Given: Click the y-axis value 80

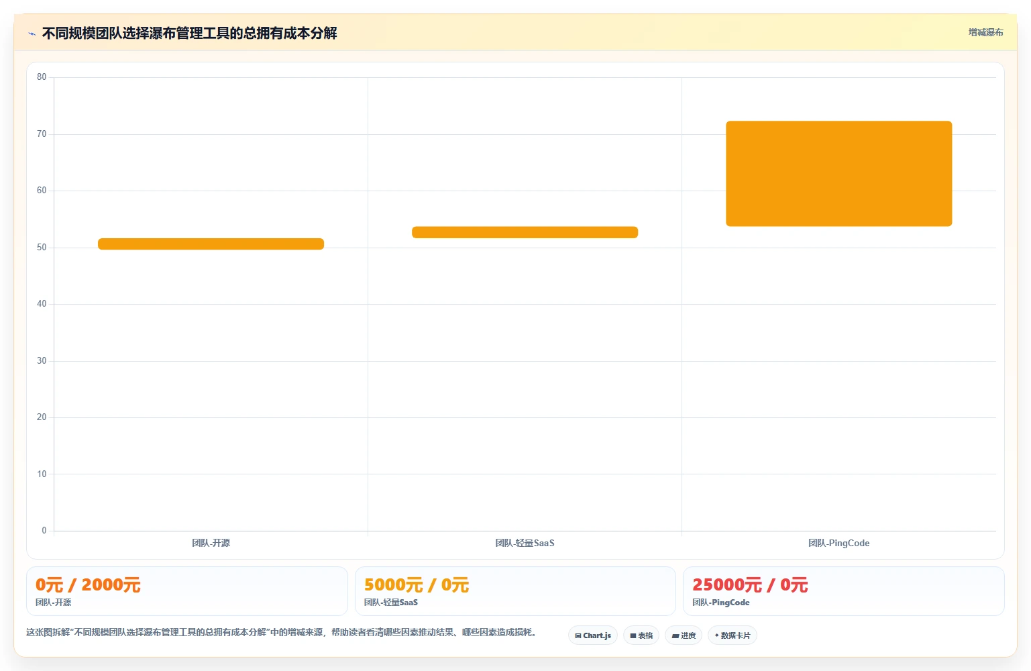Looking at the screenshot, I should coord(42,77).
